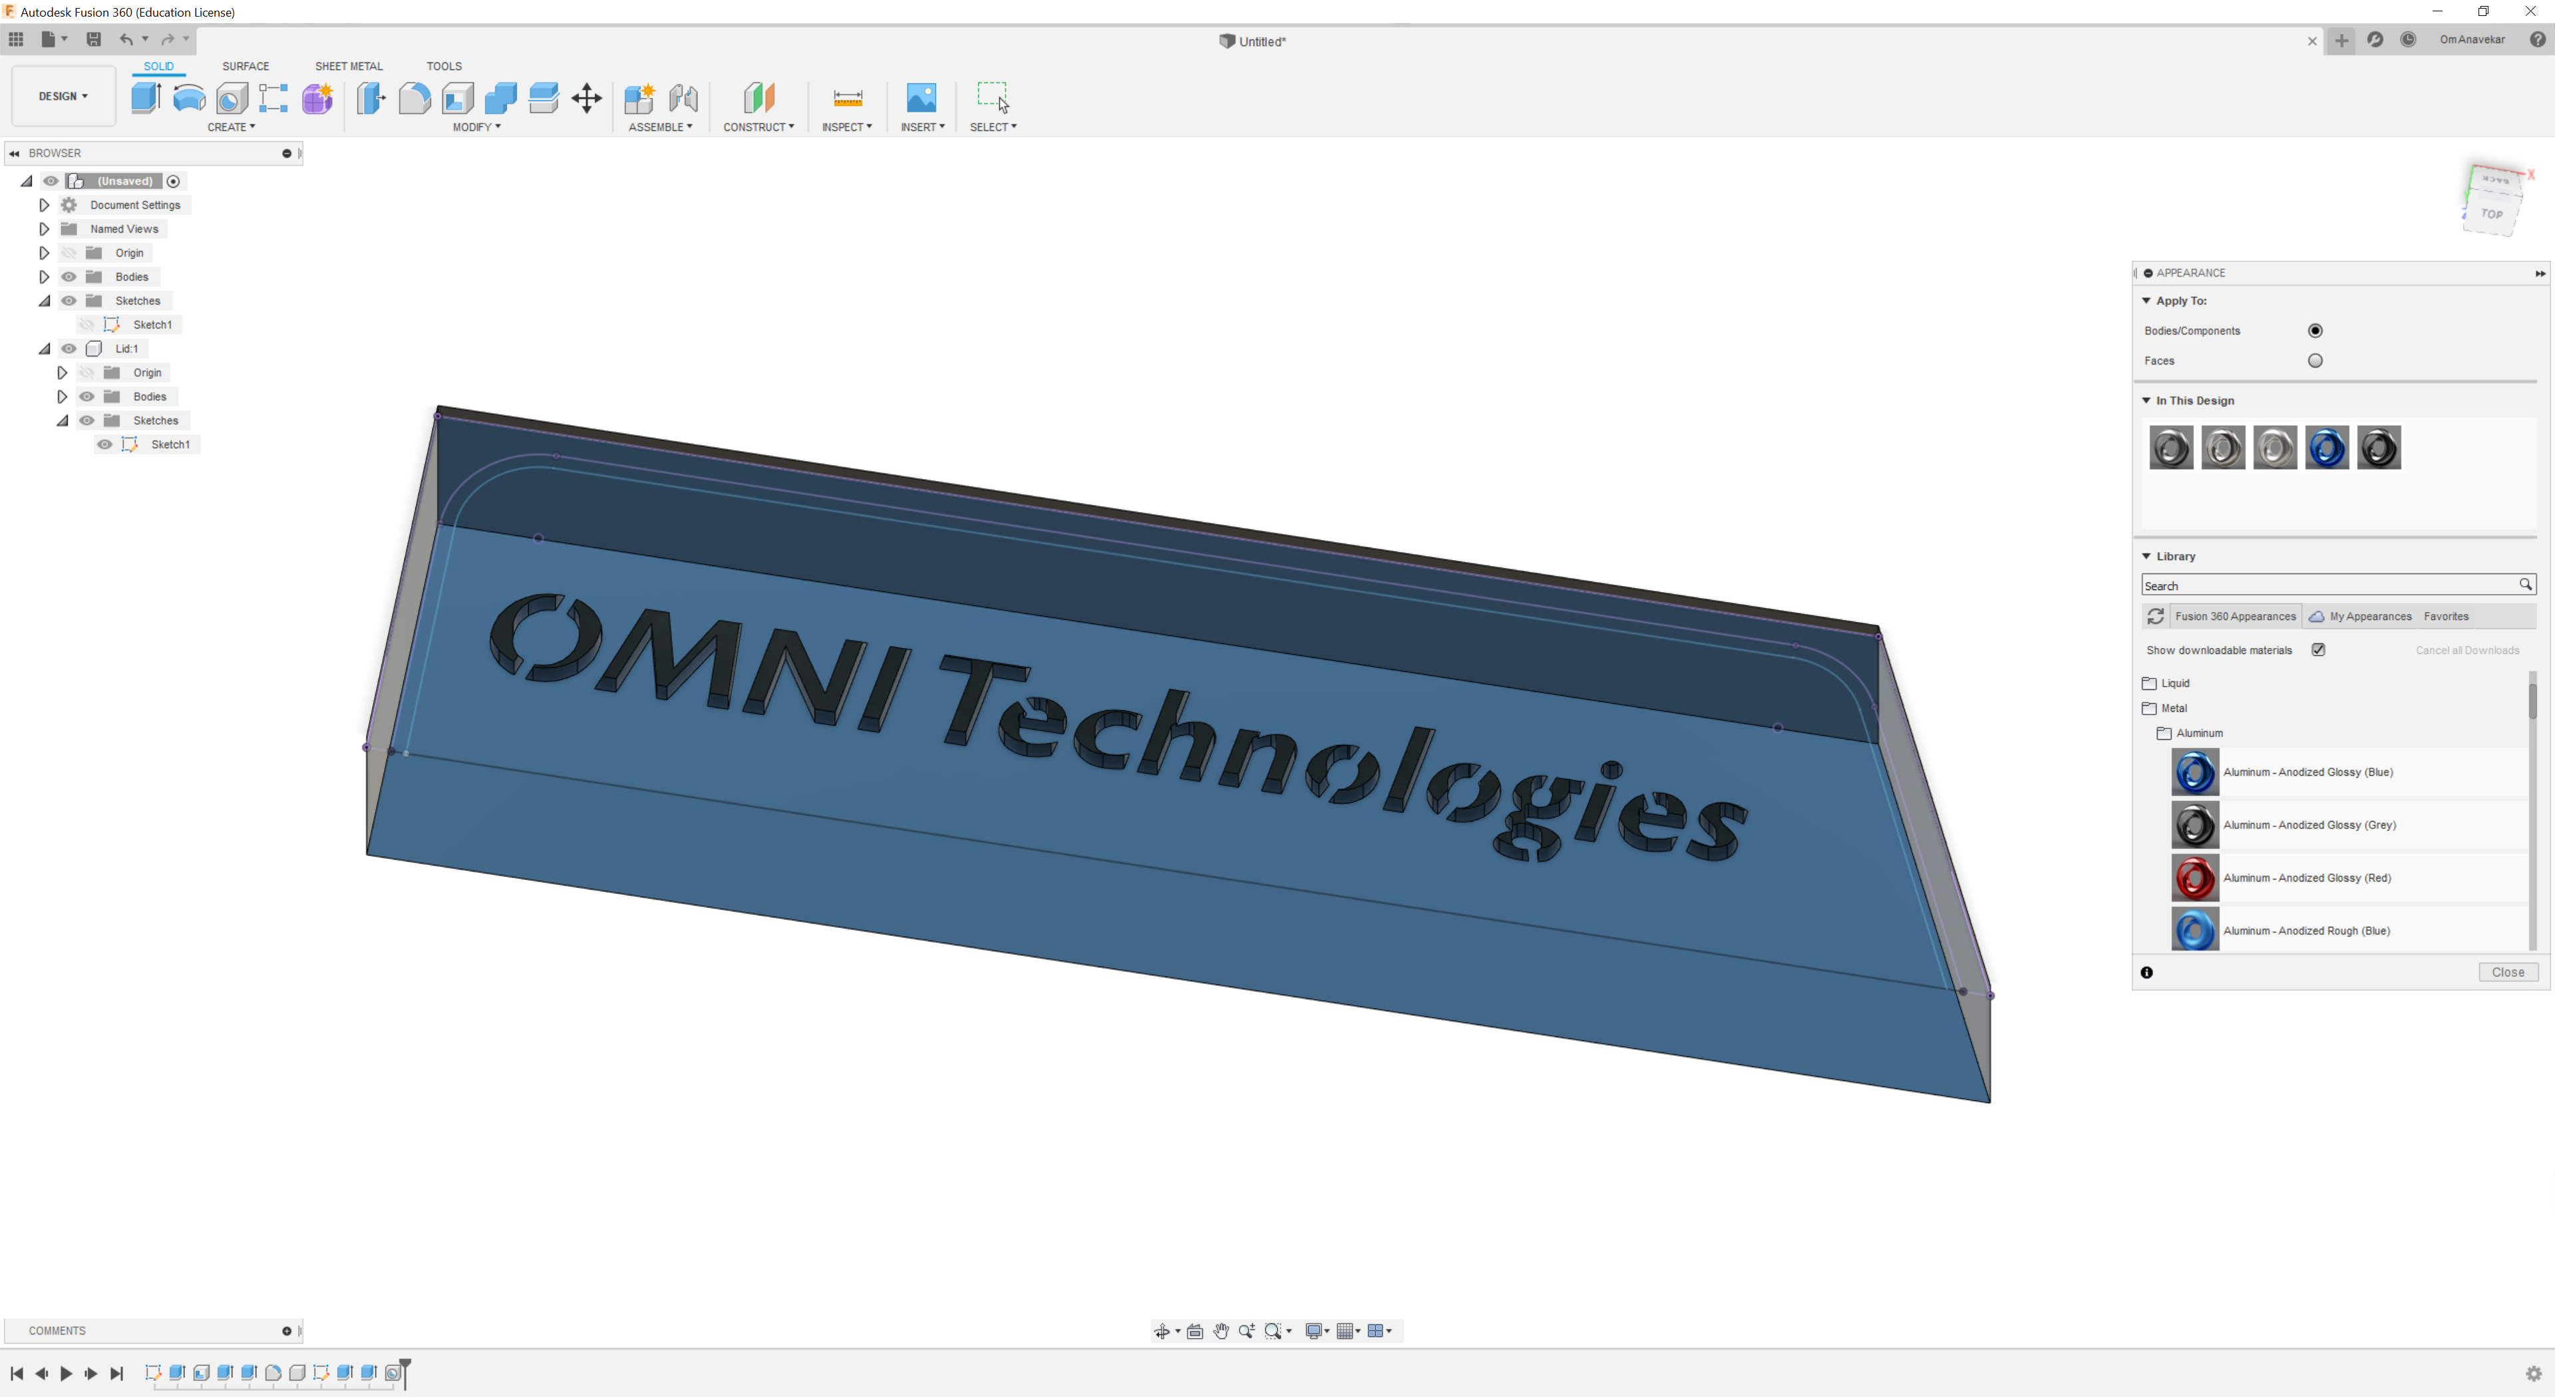Click the Insert image icon
The image size is (2555, 1397).
pos(920,97)
